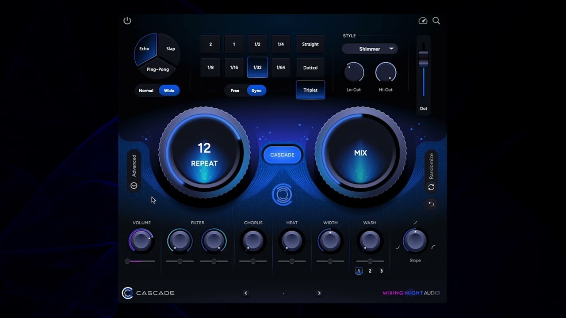Click the Wash knob
566x318 pixels.
pyautogui.click(x=370, y=241)
